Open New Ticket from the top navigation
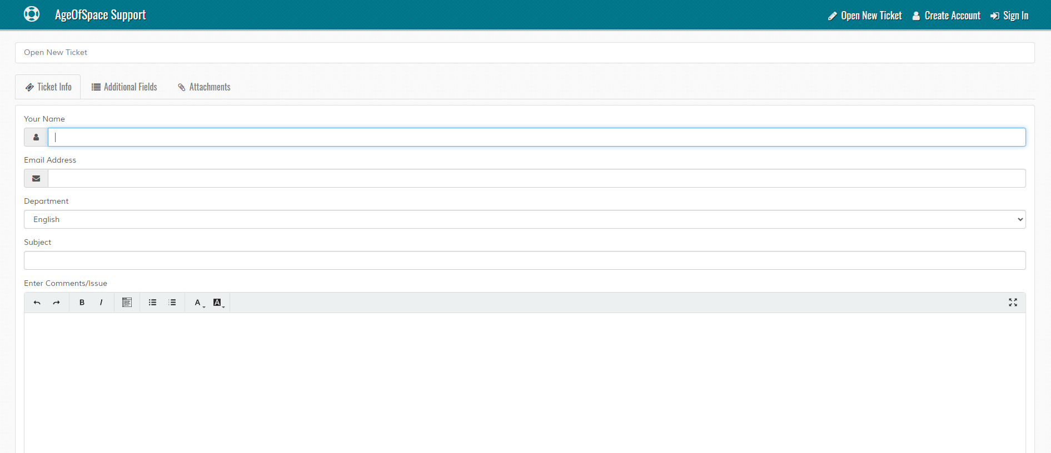The image size is (1051, 453). (x=865, y=16)
